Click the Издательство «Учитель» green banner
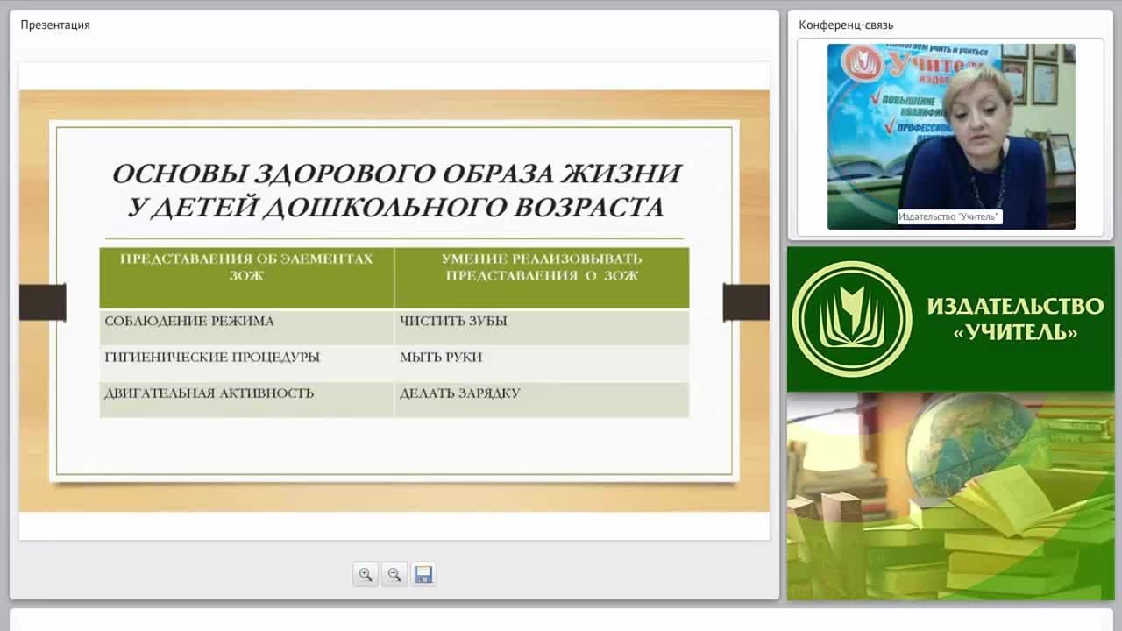1122x631 pixels. pyautogui.click(x=951, y=319)
